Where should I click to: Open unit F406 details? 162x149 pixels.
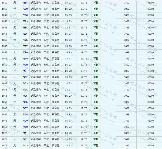[25, 102]
